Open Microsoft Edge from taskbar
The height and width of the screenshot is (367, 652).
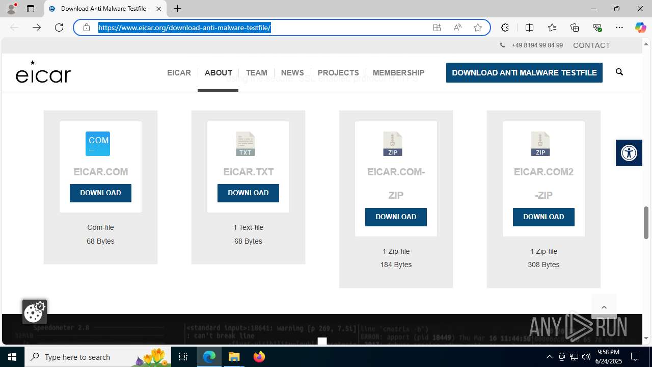coord(209,357)
